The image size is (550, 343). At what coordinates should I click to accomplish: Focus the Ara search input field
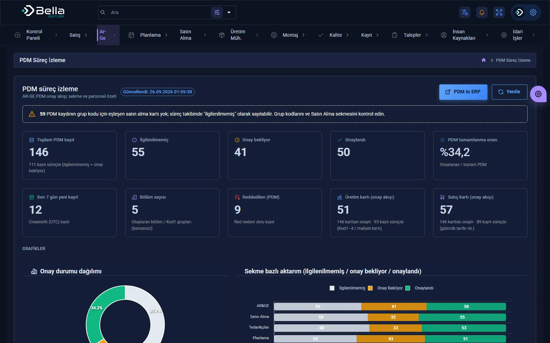tap(159, 12)
